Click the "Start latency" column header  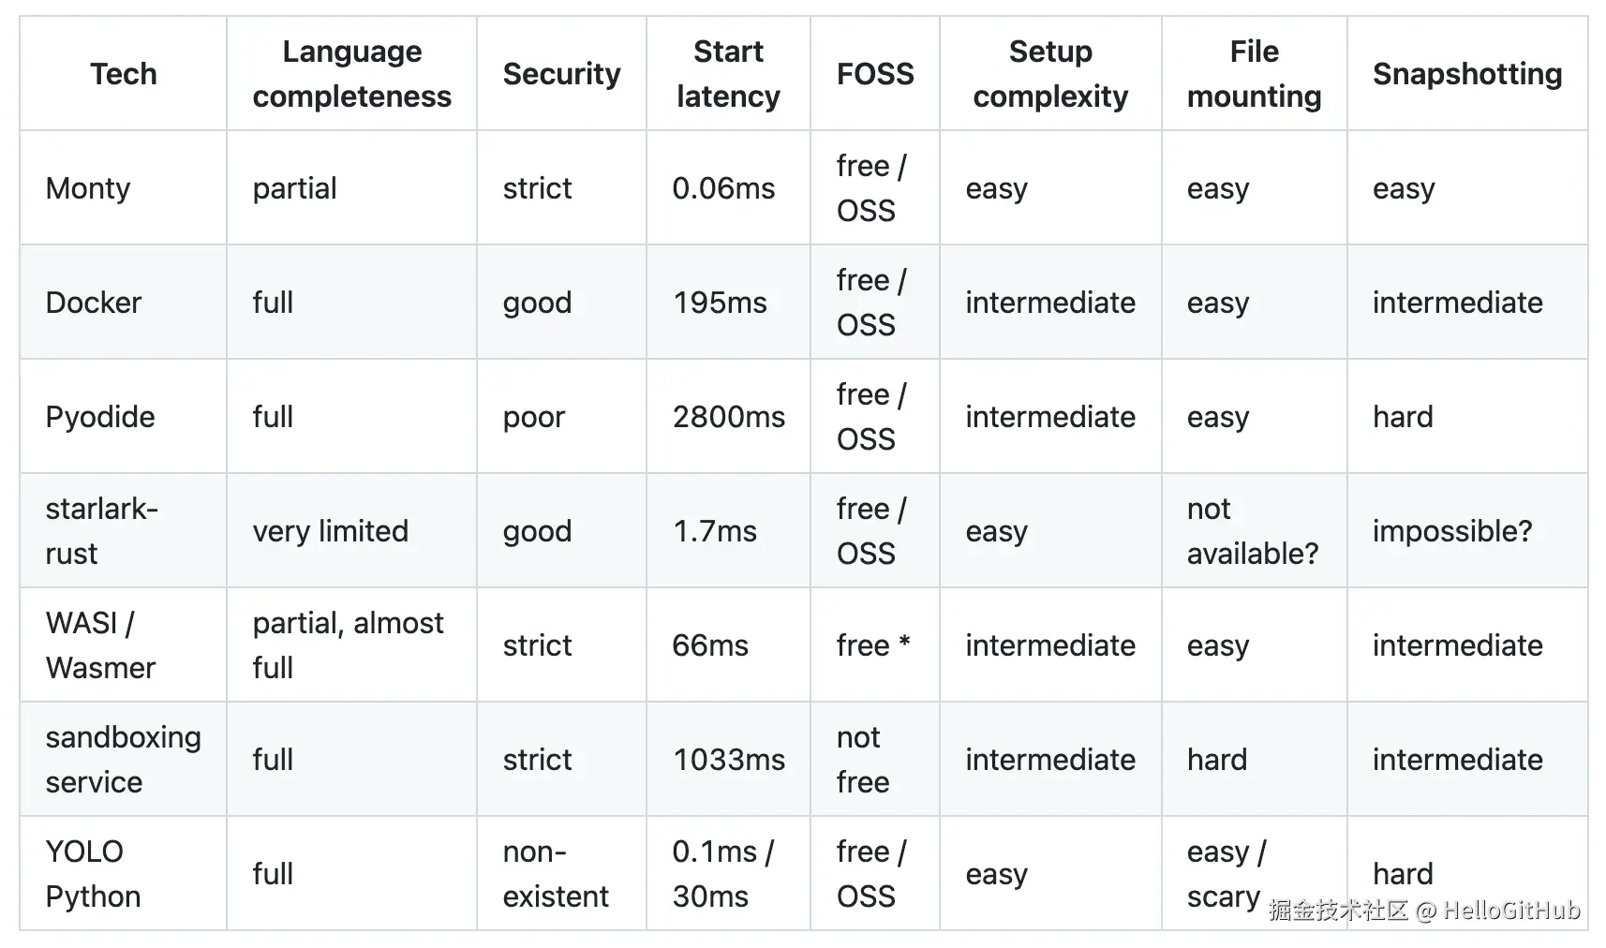pos(728,74)
